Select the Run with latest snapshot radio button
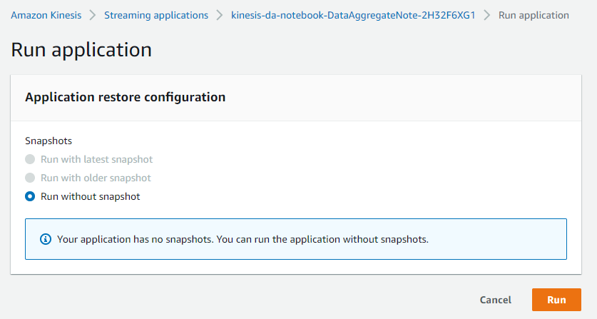This screenshot has width=597, height=319. 30,159
